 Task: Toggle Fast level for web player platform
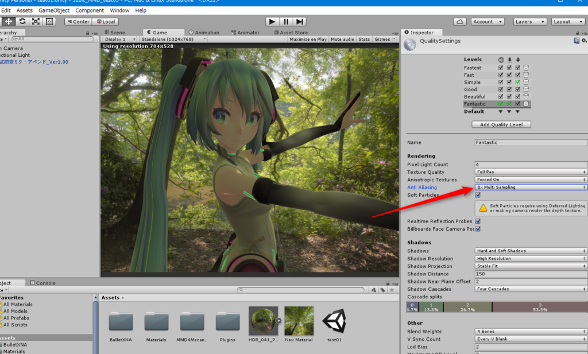click(501, 75)
